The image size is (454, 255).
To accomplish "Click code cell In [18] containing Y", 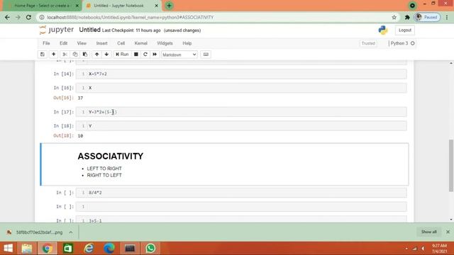I will click(x=241, y=126).
